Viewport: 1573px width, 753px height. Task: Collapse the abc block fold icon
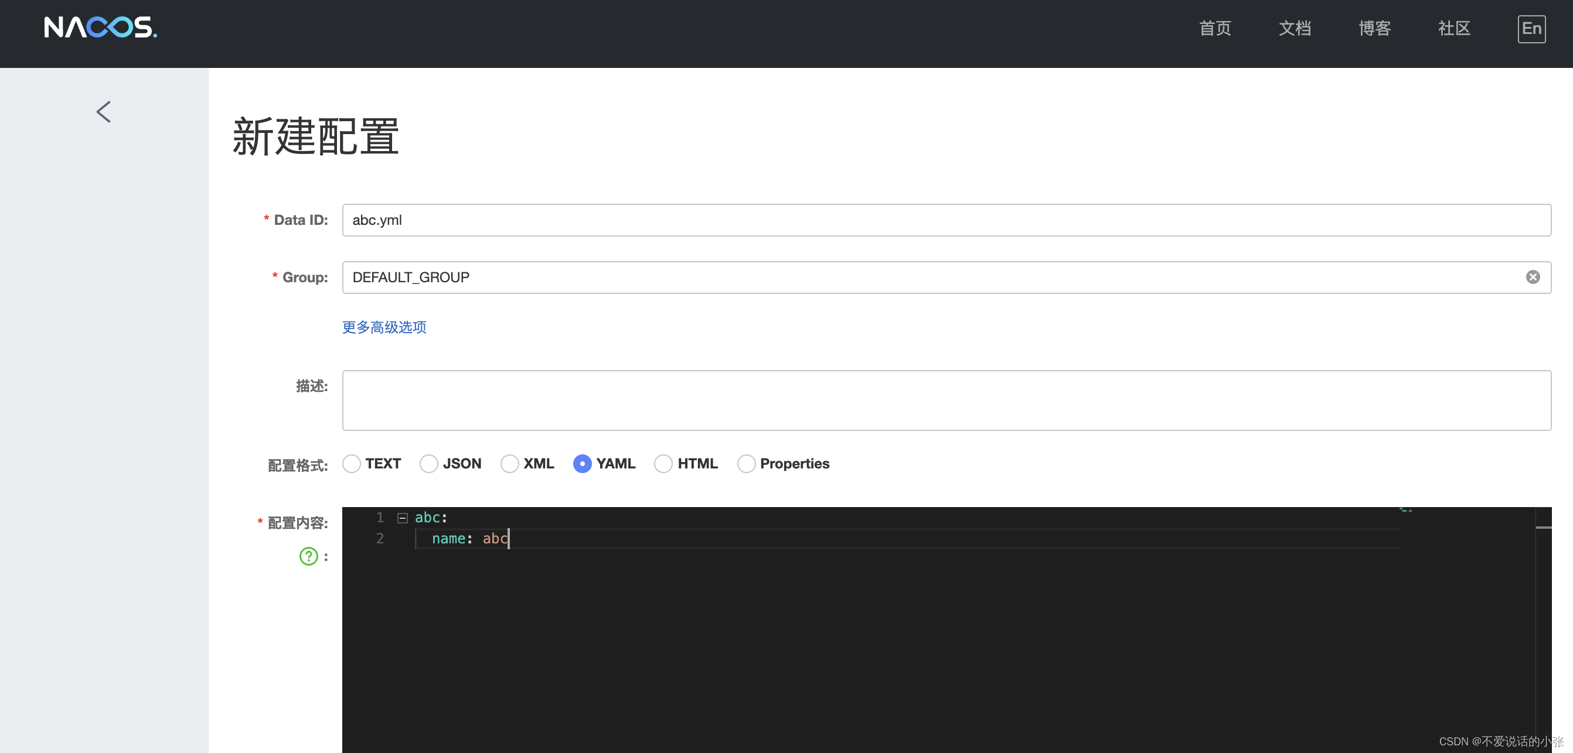(x=403, y=518)
